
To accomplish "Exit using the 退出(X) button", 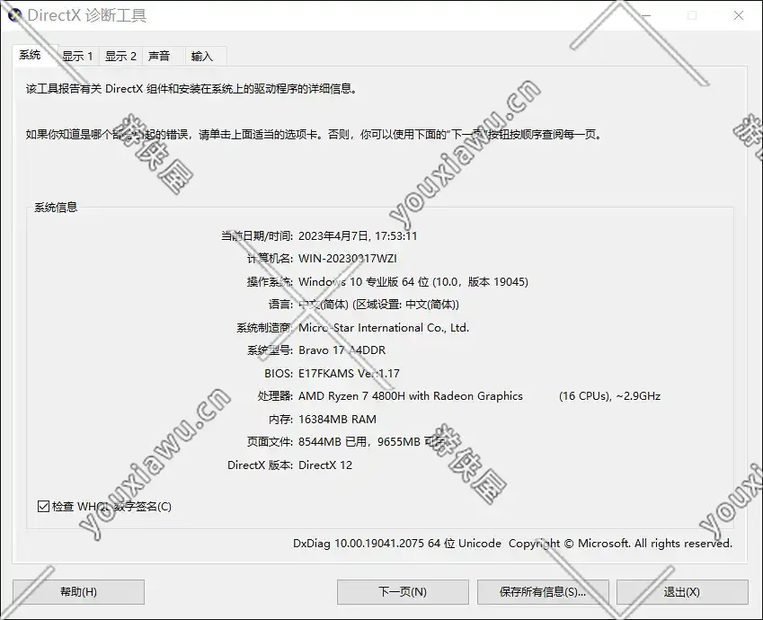I will click(x=681, y=592).
